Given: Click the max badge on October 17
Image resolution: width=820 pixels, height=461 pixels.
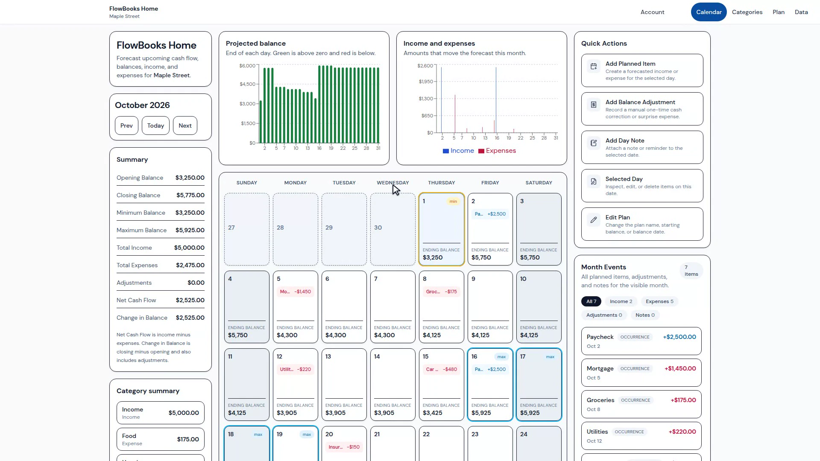Looking at the screenshot, I should pos(550,357).
